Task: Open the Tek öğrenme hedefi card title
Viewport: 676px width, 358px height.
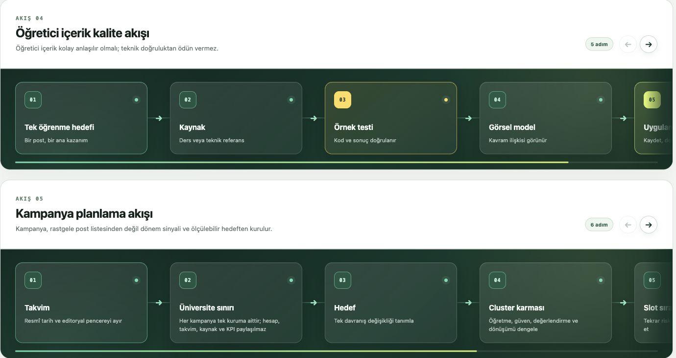Action: point(59,127)
